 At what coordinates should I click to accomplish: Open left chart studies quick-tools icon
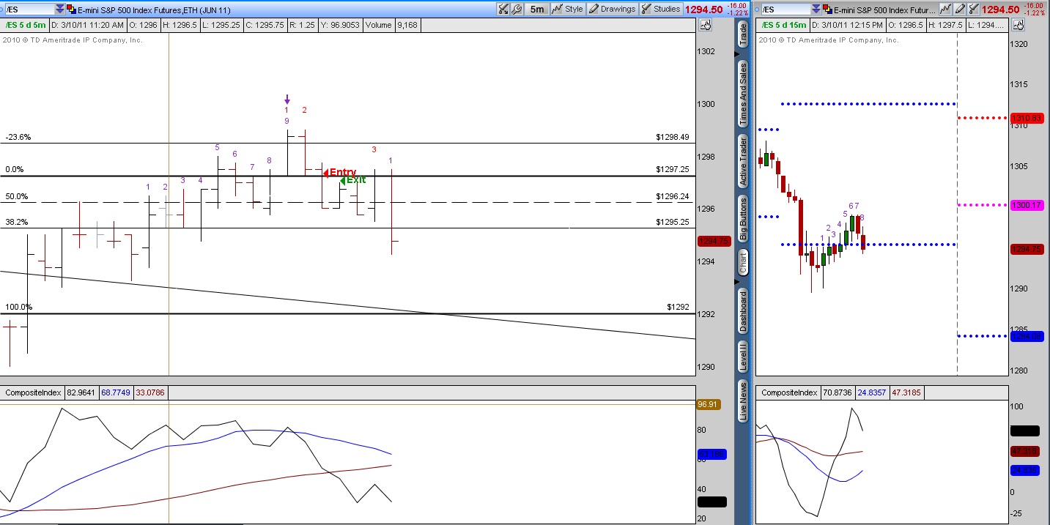[503, 9]
